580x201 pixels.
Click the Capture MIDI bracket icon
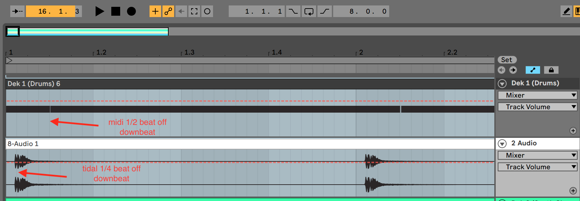(194, 11)
